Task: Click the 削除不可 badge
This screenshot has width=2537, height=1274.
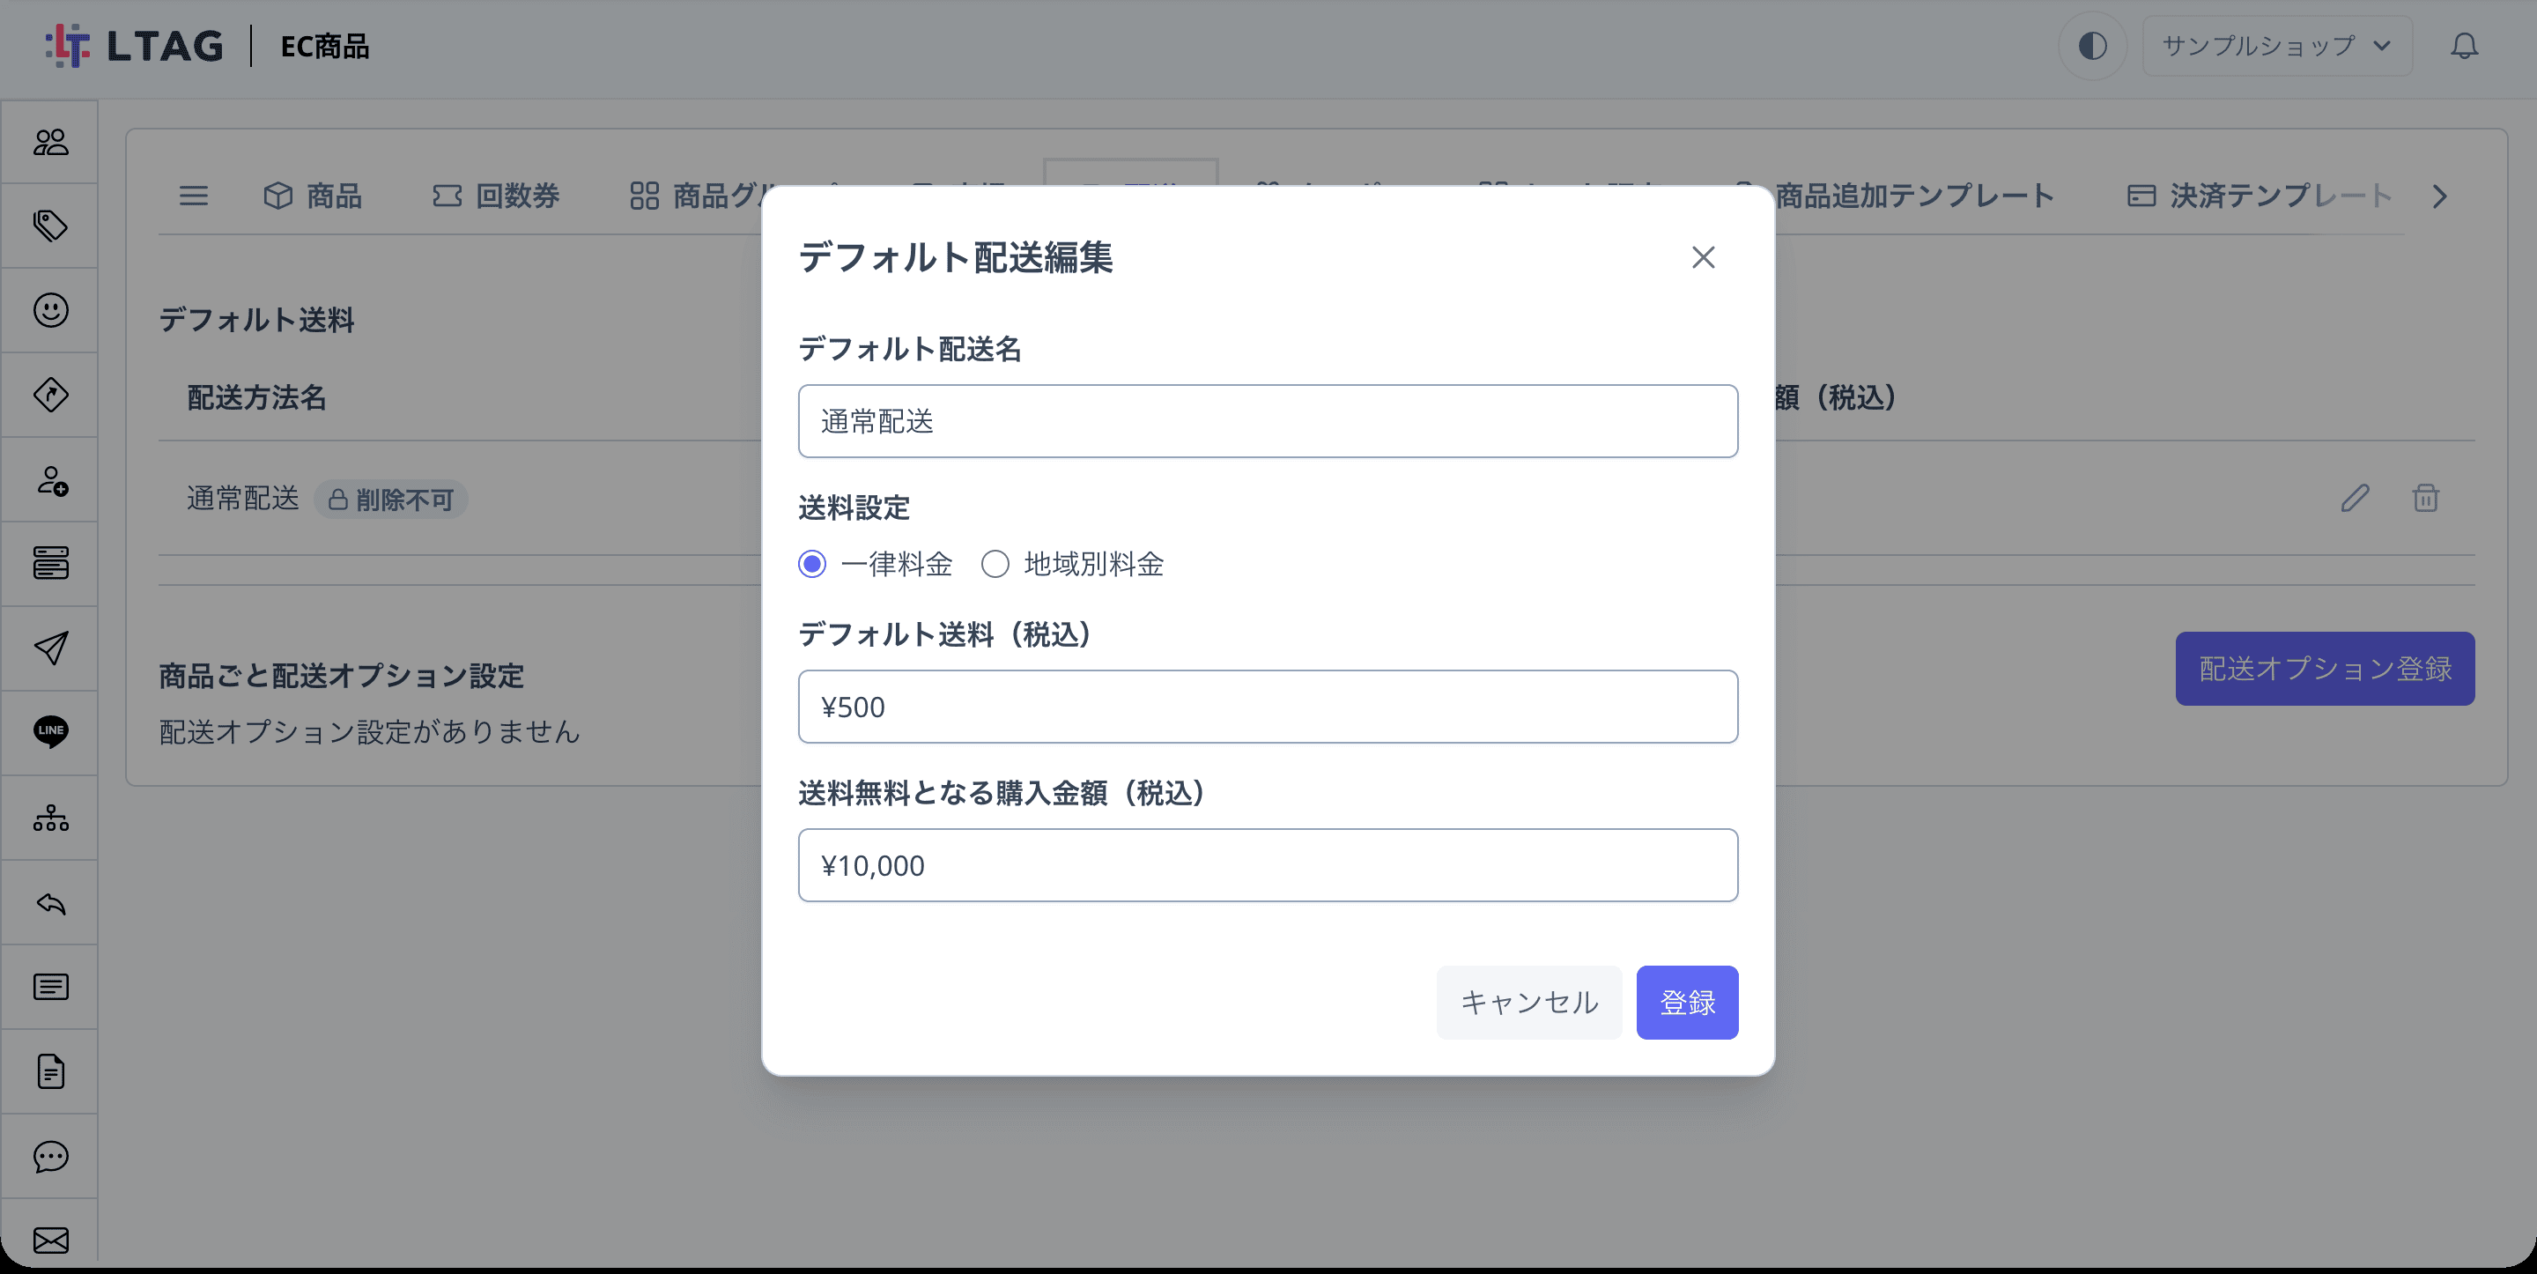Action: click(391, 500)
